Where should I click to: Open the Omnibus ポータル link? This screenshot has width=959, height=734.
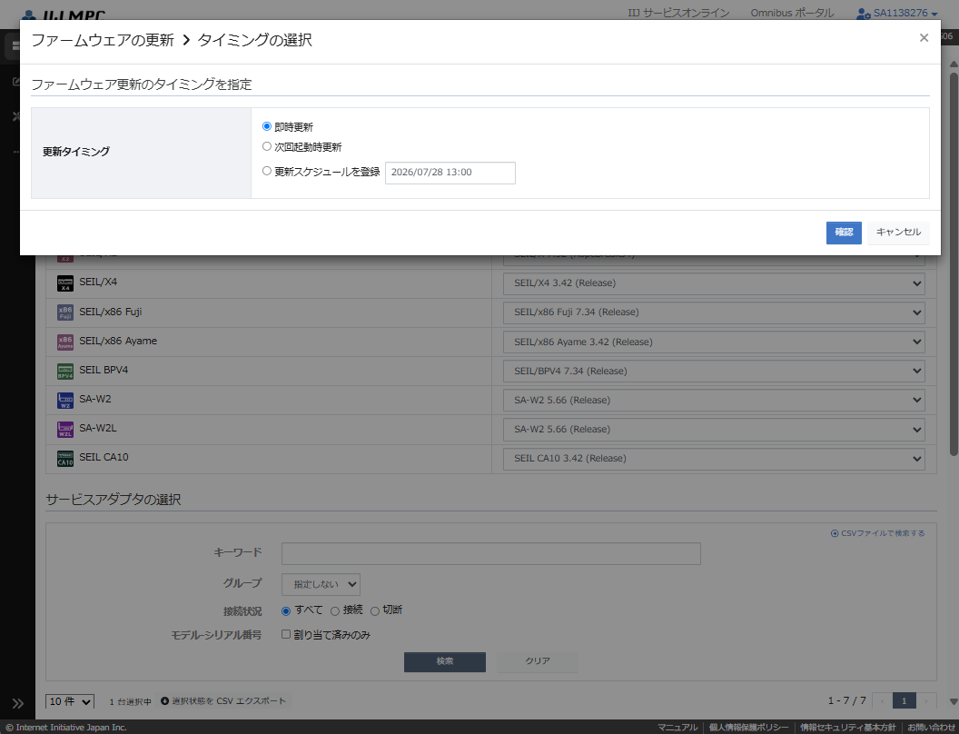(792, 13)
